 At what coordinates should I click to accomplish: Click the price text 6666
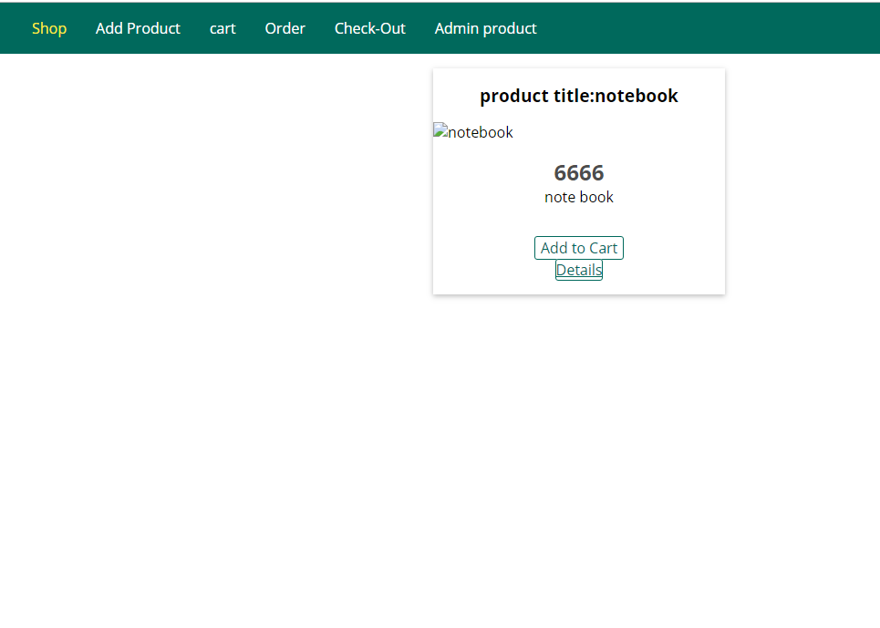579,172
